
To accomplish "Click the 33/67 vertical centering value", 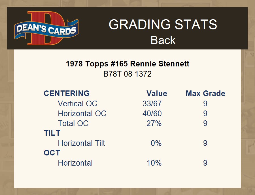I will [152, 103].
